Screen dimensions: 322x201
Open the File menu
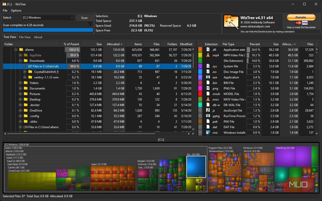[5, 11]
